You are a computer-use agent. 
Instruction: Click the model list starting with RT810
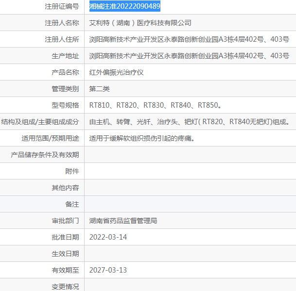click(156, 105)
